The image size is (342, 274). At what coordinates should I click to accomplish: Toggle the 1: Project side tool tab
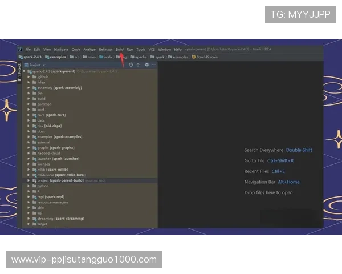point(19,72)
